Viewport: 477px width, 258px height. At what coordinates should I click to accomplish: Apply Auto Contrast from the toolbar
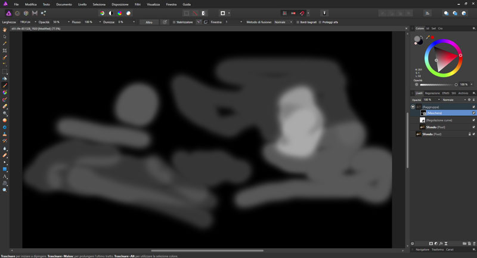111,13
